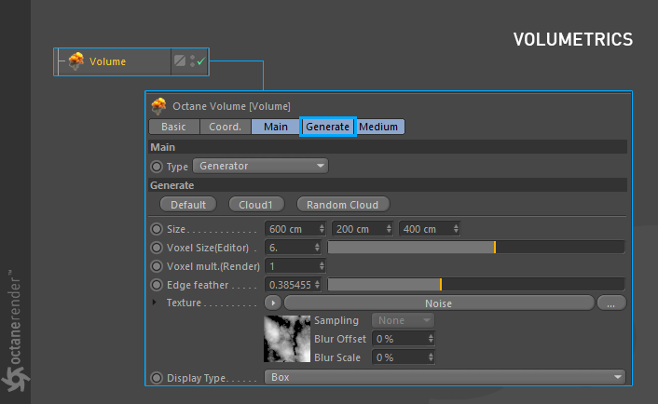This screenshot has width=658, height=404.
Task: Click the Random Cloud button
Action: click(x=343, y=205)
